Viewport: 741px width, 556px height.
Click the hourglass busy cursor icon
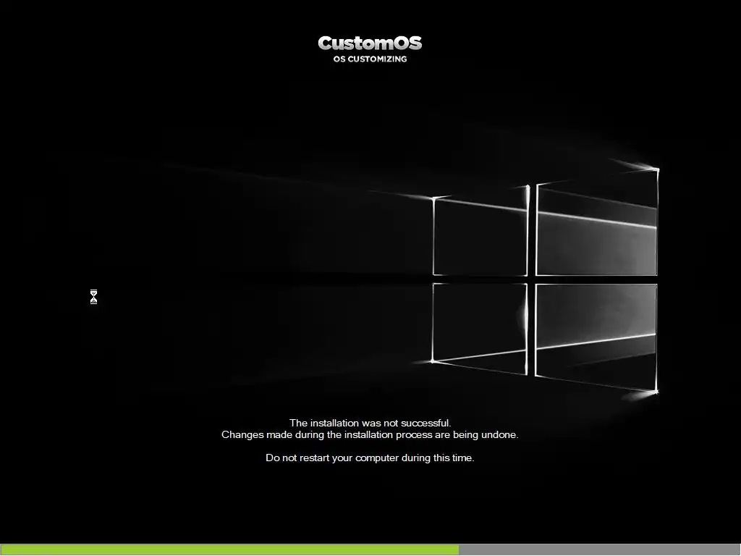[93, 297]
